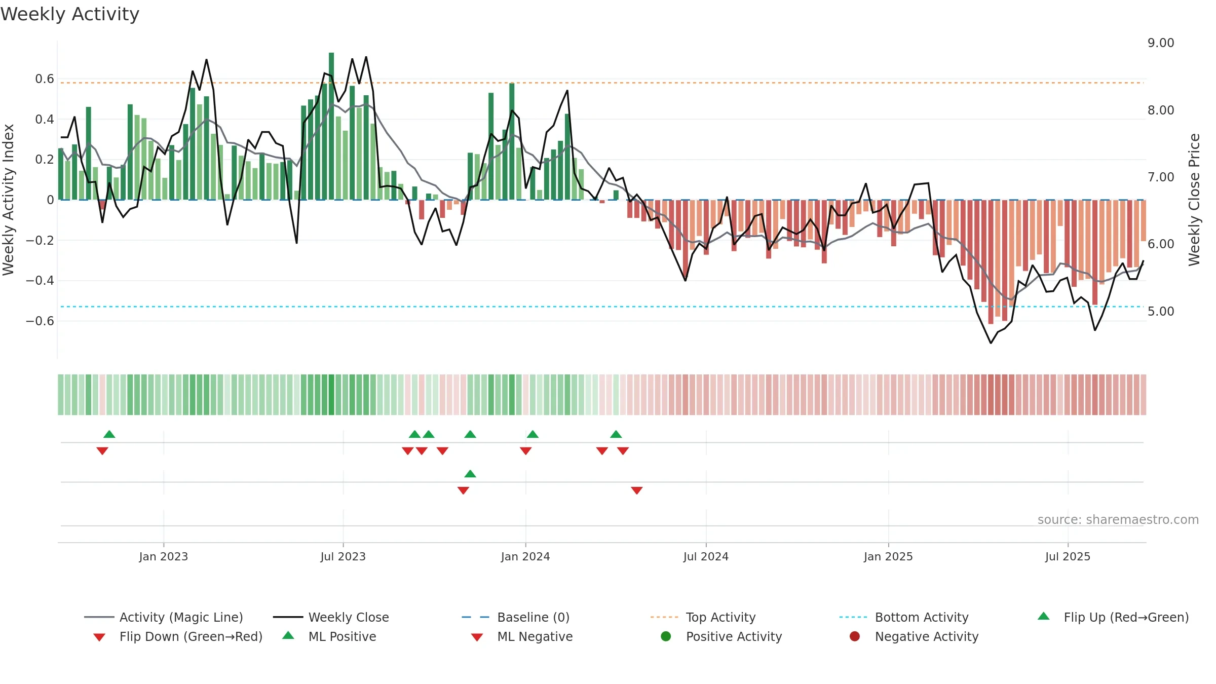1216x684 pixels.
Task: Toggle ML Negative legend item
Action: click(522, 636)
